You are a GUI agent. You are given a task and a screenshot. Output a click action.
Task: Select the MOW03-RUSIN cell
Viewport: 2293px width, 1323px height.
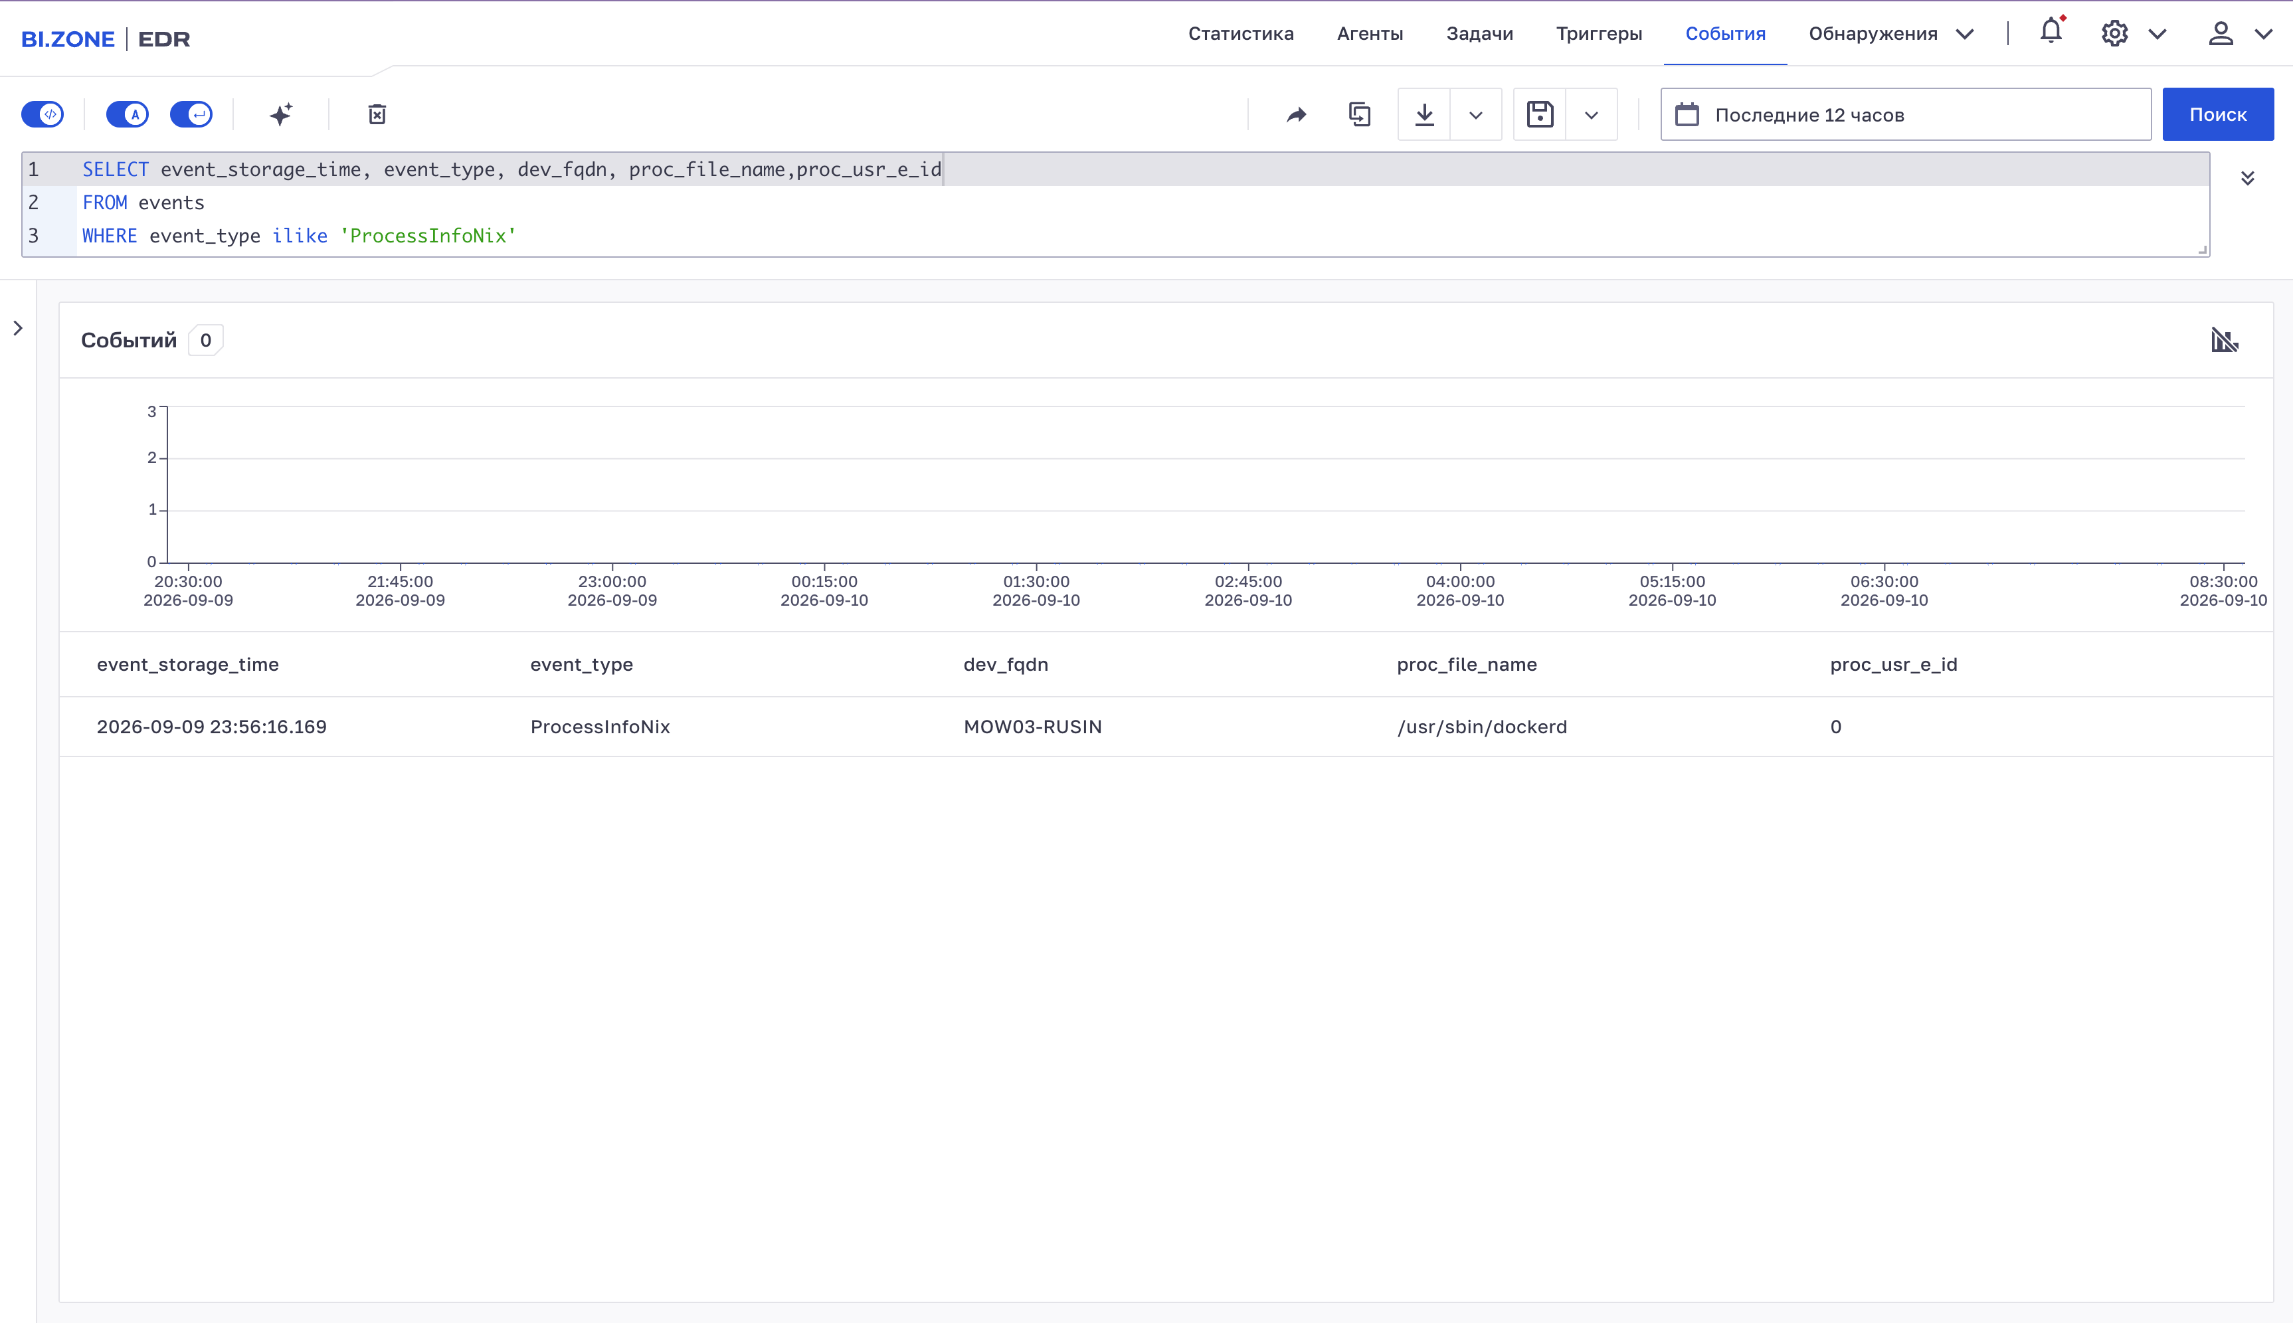pyautogui.click(x=1032, y=727)
